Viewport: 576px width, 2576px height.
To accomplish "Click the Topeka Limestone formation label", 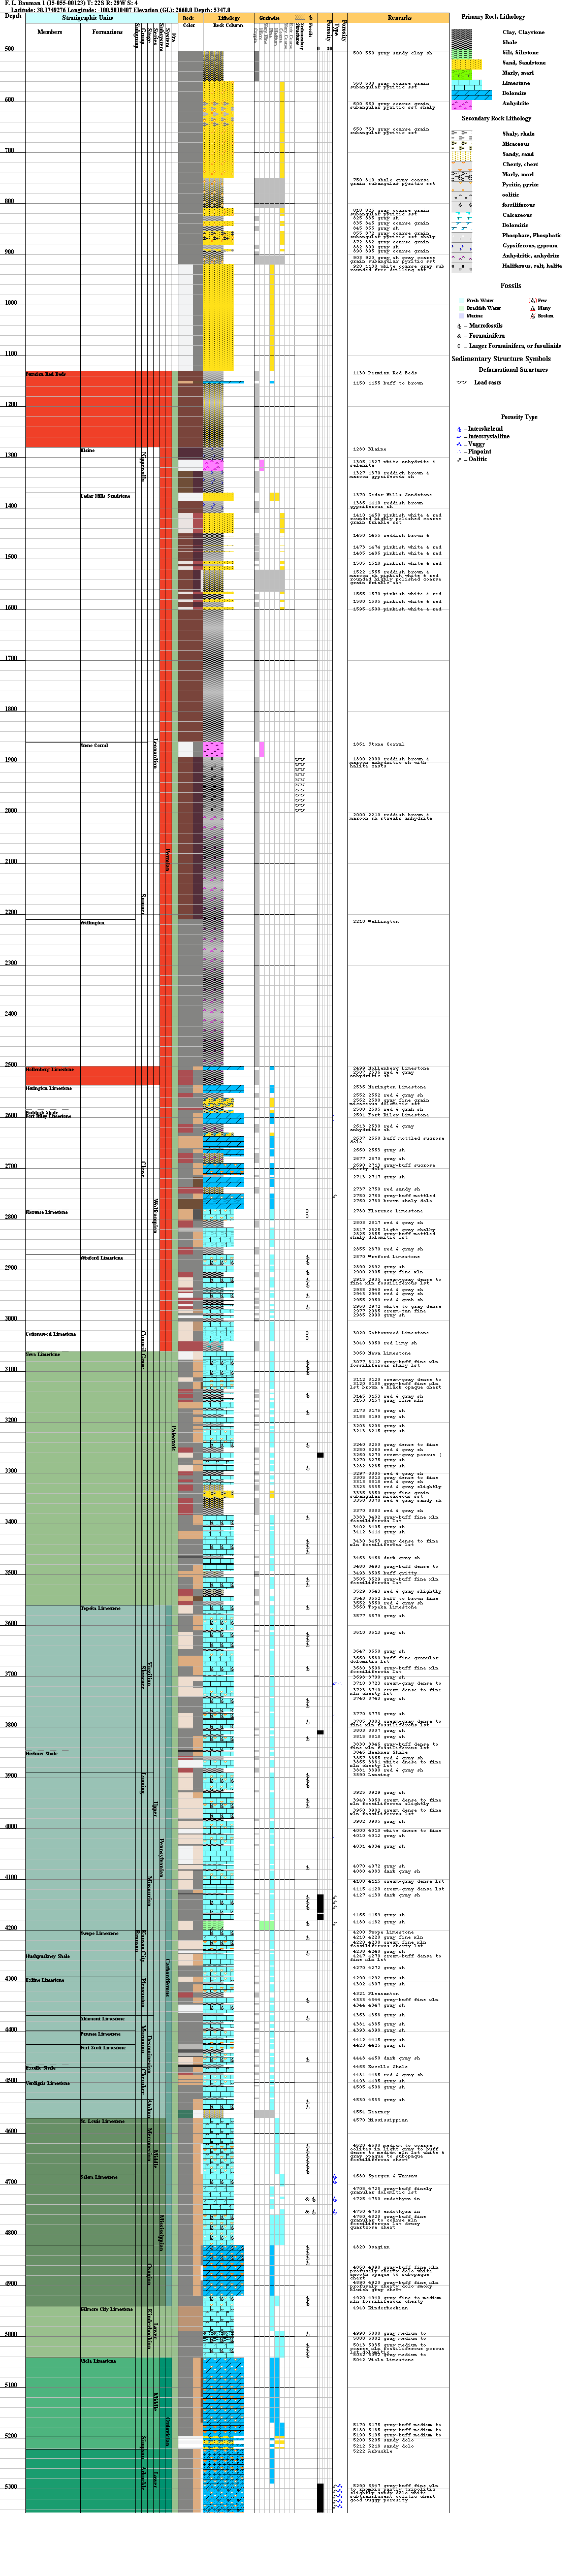I will tap(100, 1608).
